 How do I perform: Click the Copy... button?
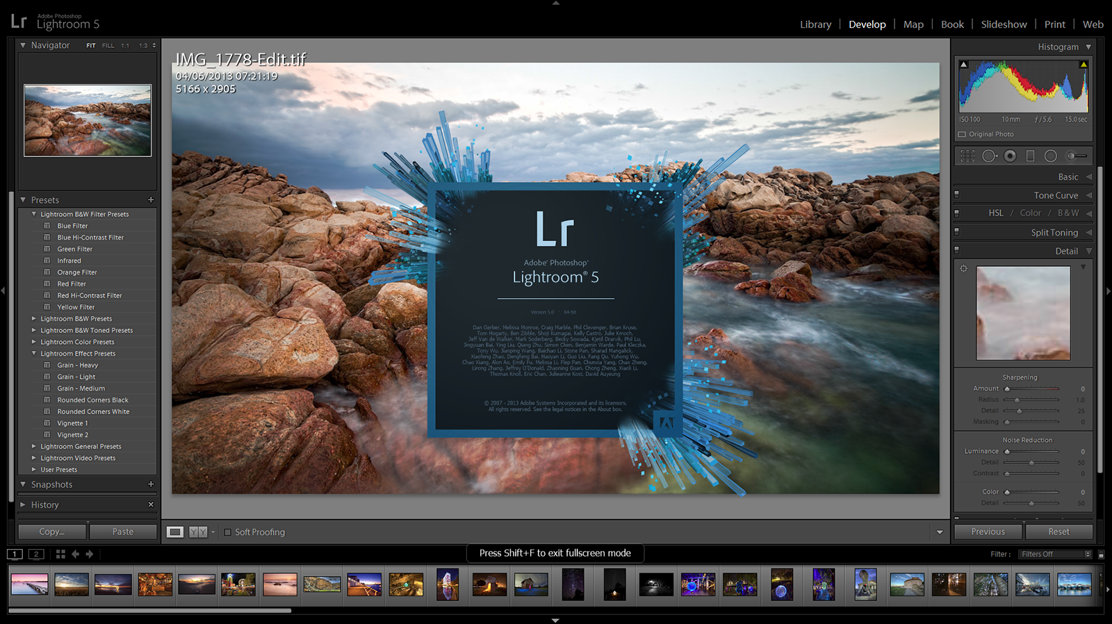52,532
